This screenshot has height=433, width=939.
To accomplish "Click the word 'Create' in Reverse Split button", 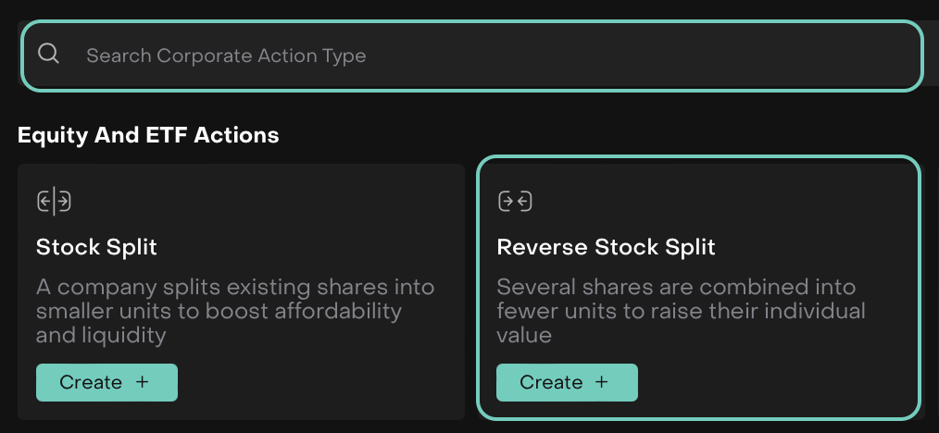I will (551, 382).
